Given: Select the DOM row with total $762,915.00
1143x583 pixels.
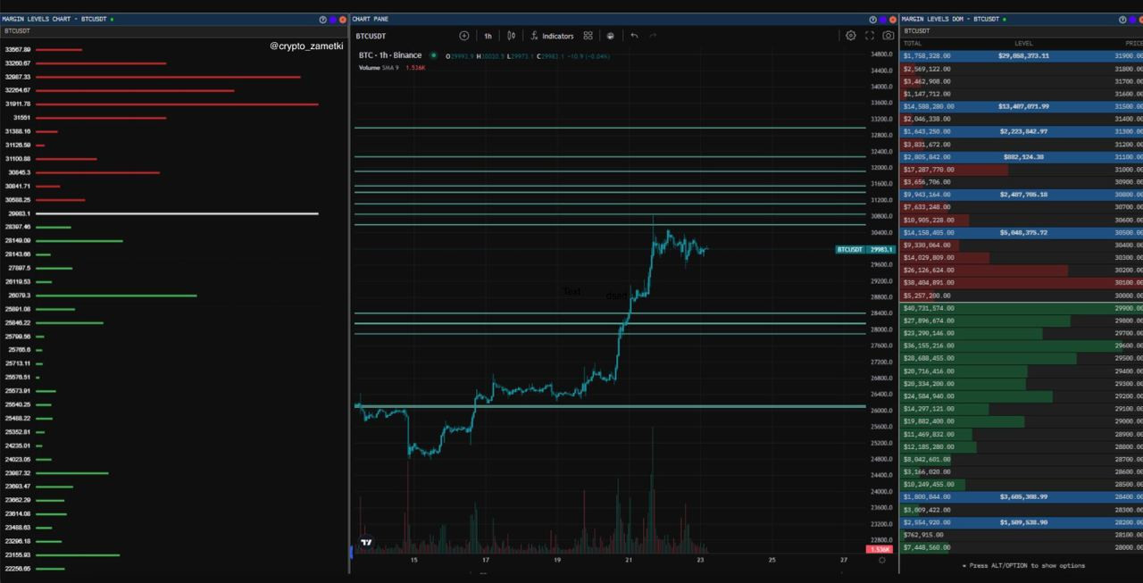Looking at the screenshot, I should [x=1022, y=535].
